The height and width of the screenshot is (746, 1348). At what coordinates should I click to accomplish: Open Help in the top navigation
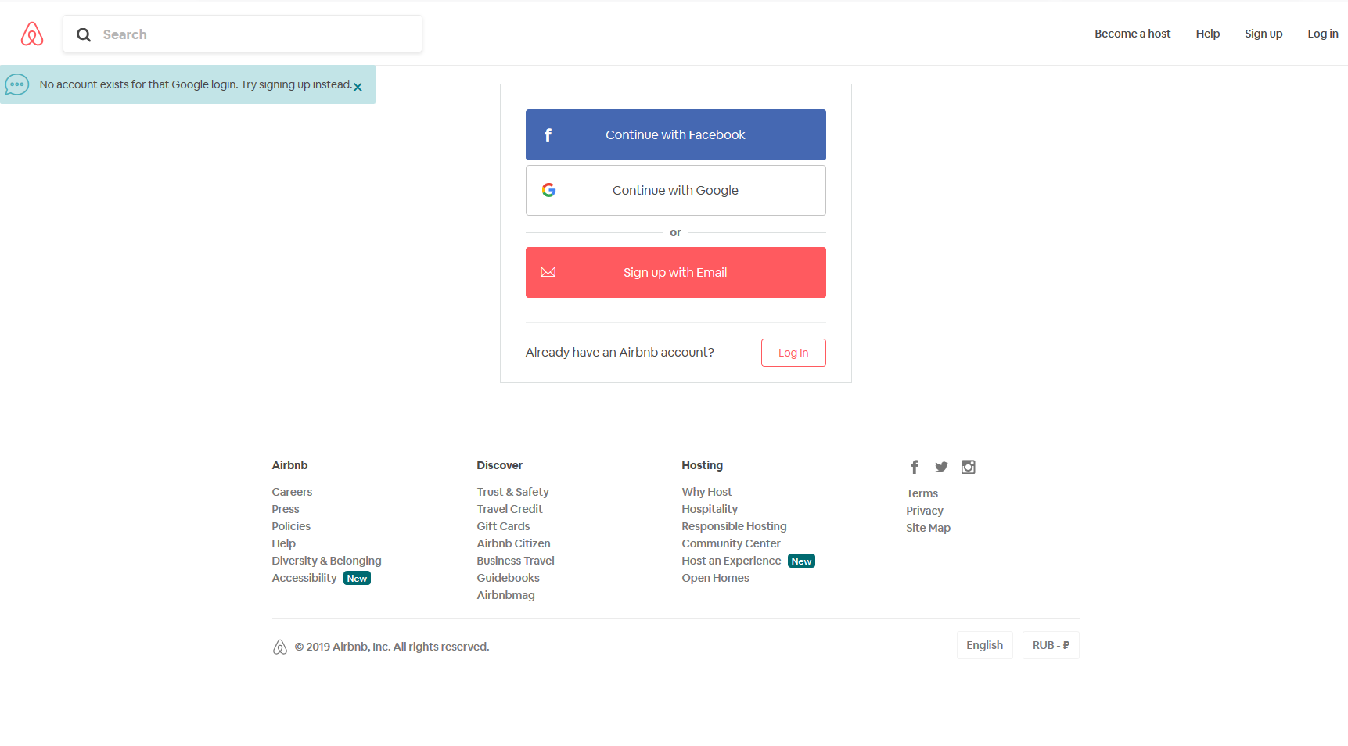point(1208,34)
